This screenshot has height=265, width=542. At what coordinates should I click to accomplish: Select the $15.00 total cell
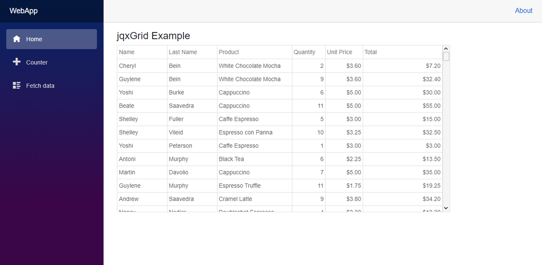pyautogui.click(x=403, y=119)
